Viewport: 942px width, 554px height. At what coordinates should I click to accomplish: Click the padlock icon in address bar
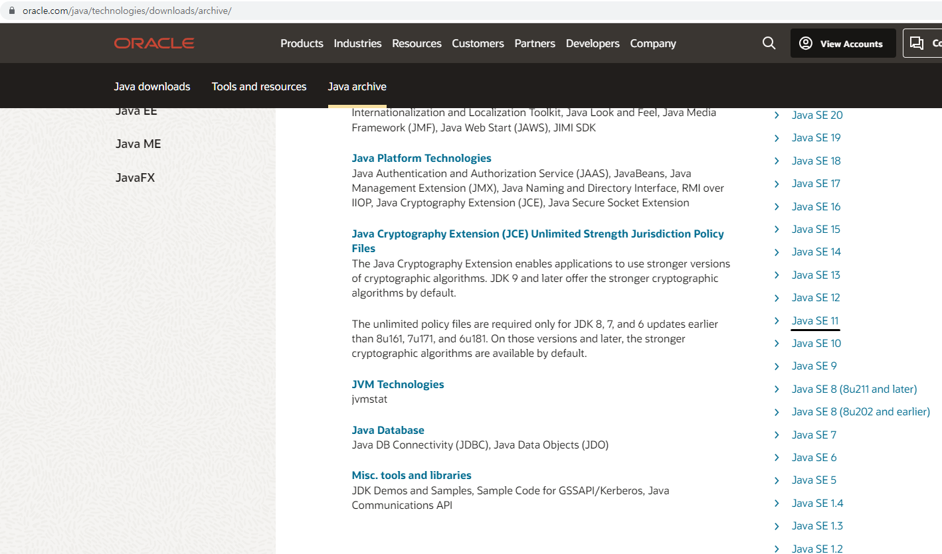(x=11, y=11)
